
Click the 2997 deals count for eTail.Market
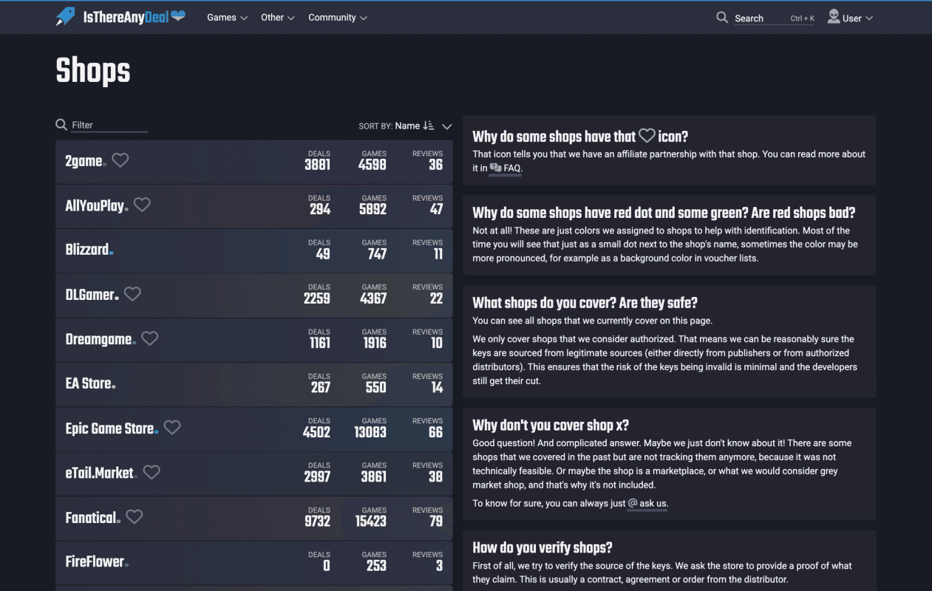point(317,476)
